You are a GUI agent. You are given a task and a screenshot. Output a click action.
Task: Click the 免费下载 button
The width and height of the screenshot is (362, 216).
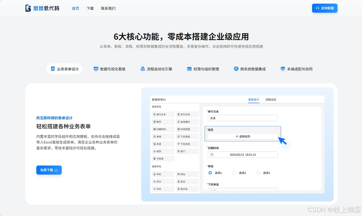point(49,170)
